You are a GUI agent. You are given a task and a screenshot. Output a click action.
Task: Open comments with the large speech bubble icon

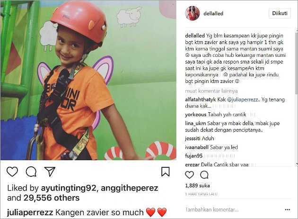click(31, 172)
